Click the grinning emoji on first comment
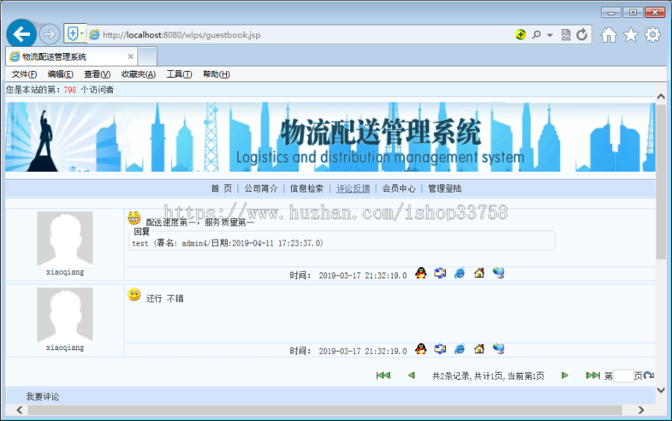The image size is (672, 421). (x=134, y=217)
